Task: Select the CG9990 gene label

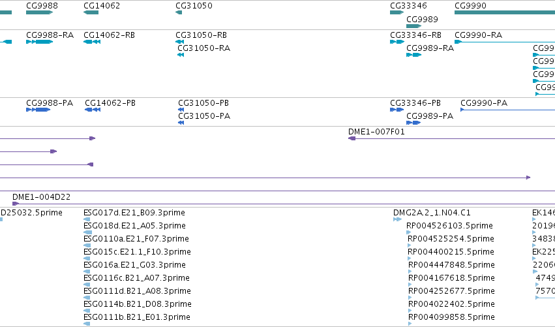Action: point(470,6)
